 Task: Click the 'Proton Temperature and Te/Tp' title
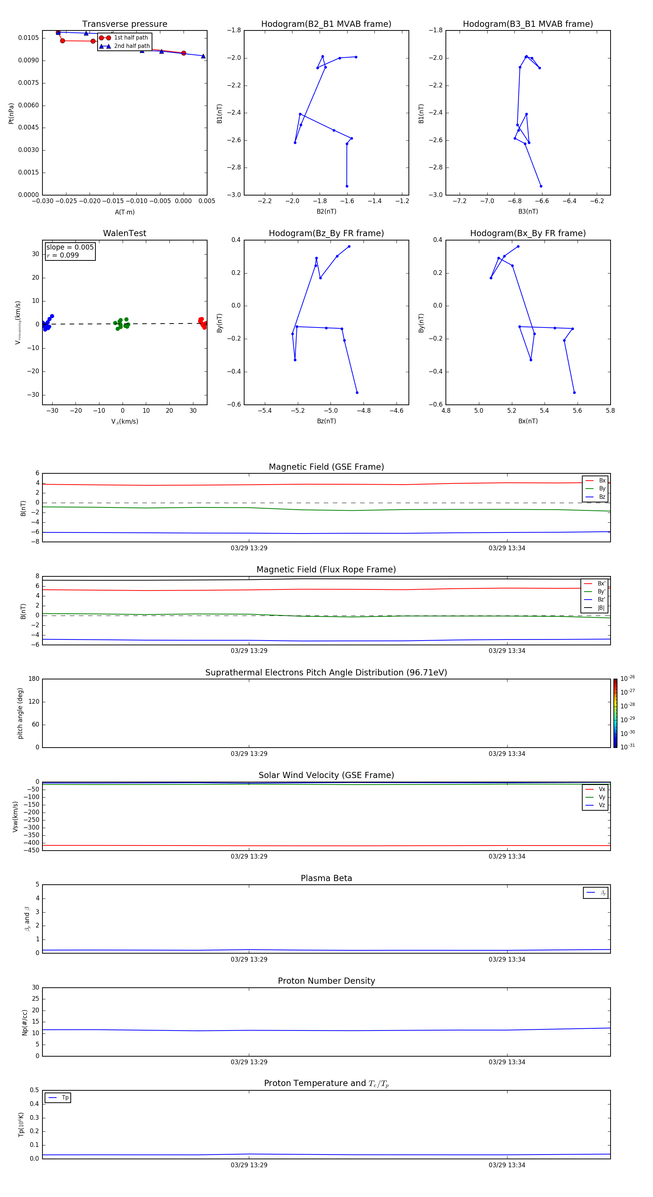pyautogui.click(x=326, y=1083)
